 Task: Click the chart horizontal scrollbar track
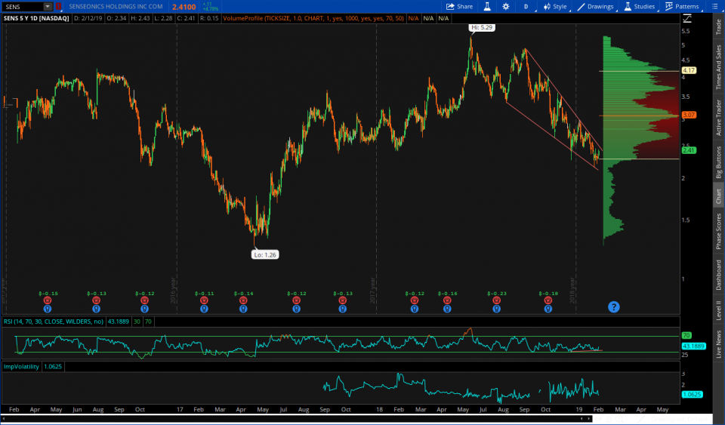point(296,418)
